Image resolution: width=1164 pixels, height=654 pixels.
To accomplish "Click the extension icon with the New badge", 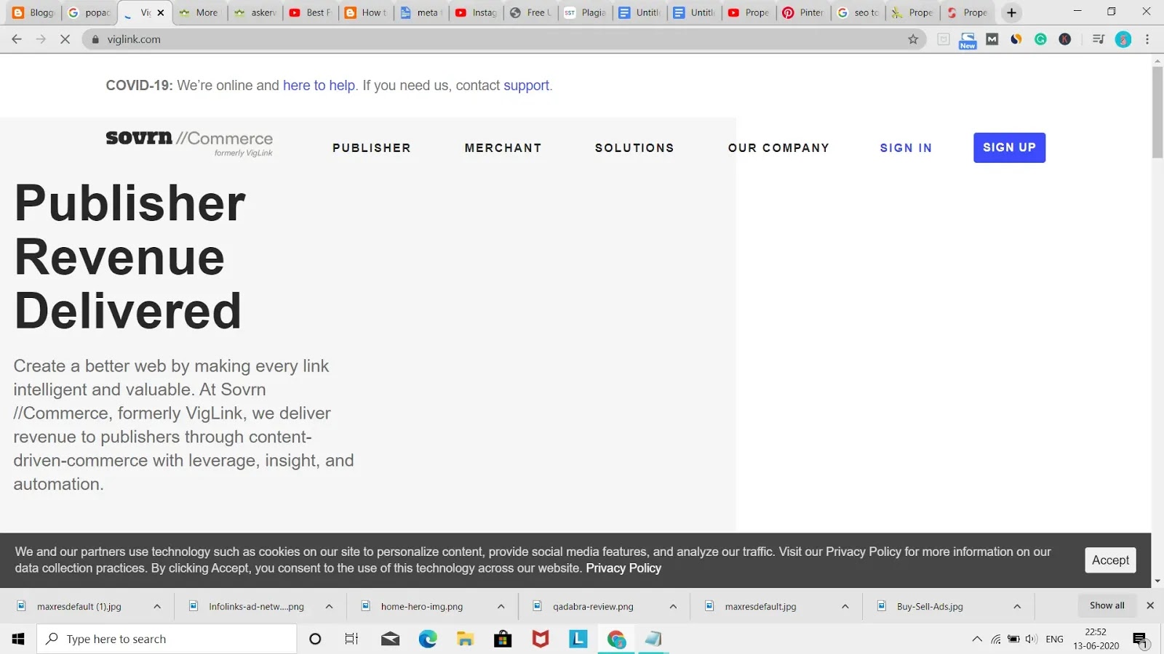I will click(968, 40).
